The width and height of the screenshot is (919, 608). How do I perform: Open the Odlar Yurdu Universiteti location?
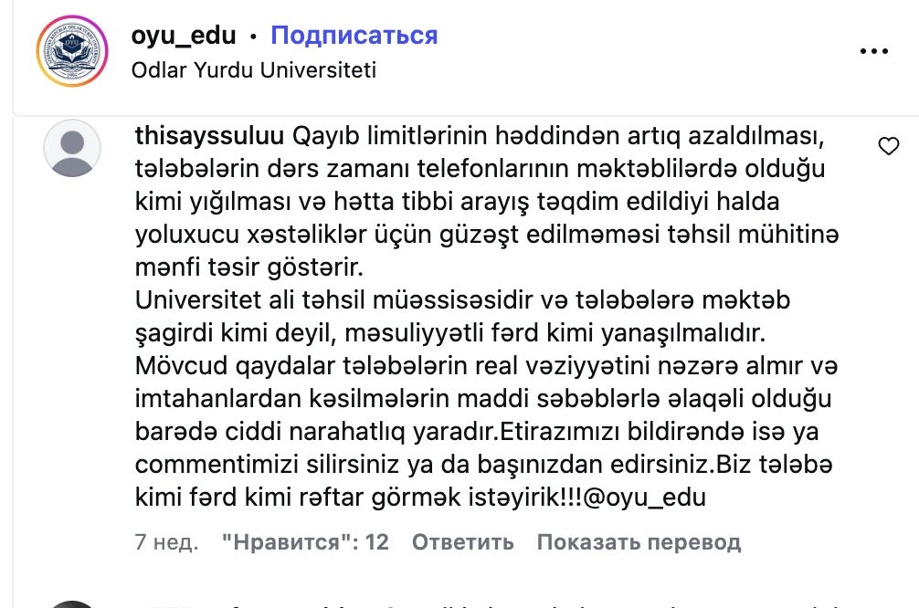(253, 69)
